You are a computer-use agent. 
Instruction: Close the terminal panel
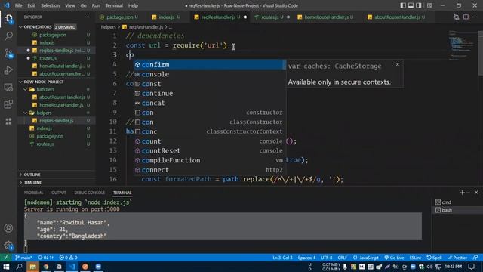click(x=476, y=193)
